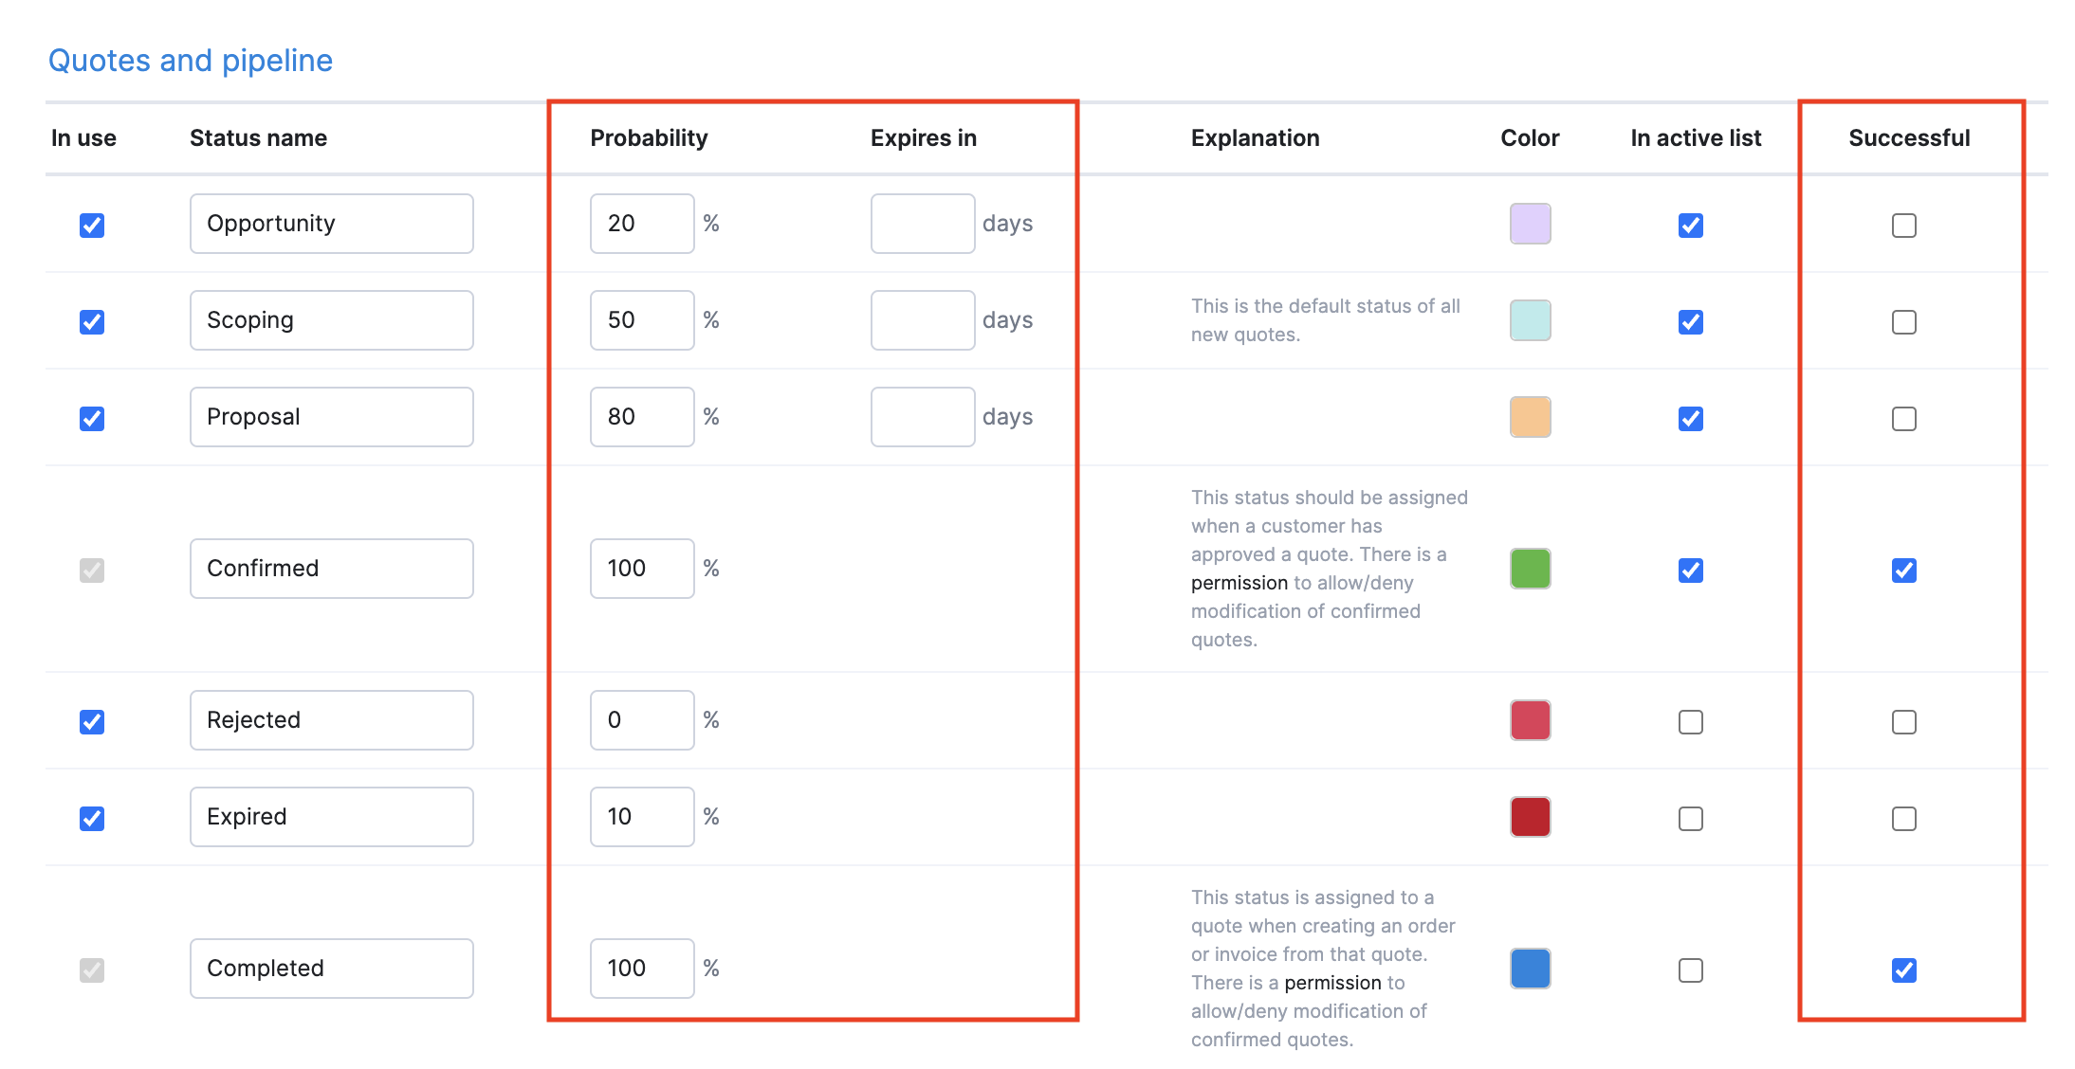
Task: Mark Proposal status as Successful
Action: point(1903,419)
